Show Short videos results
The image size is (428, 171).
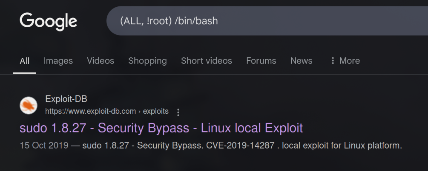coord(207,61)
